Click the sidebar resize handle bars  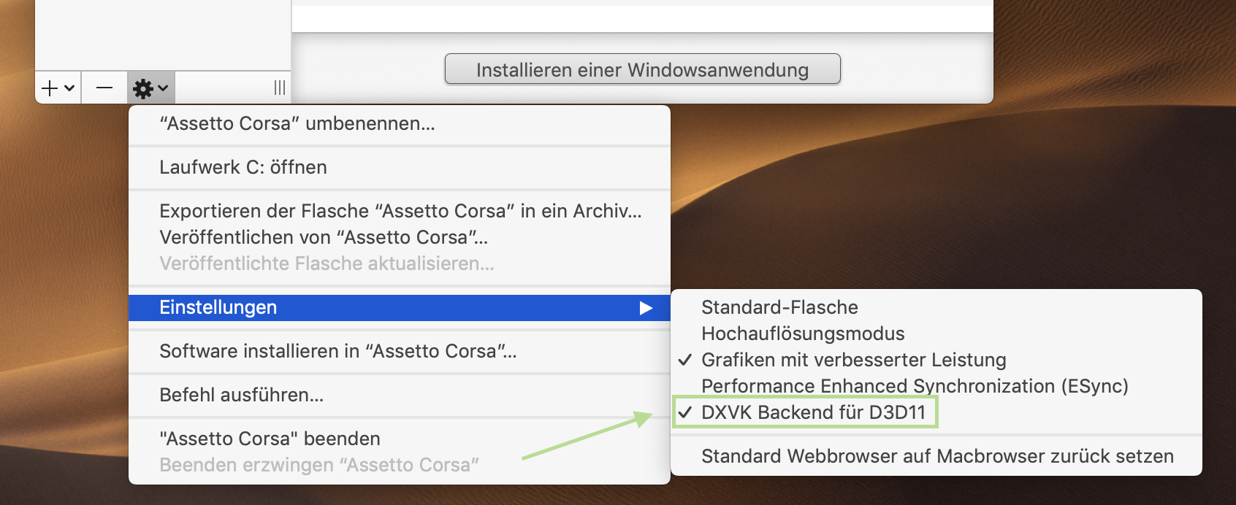280,88
